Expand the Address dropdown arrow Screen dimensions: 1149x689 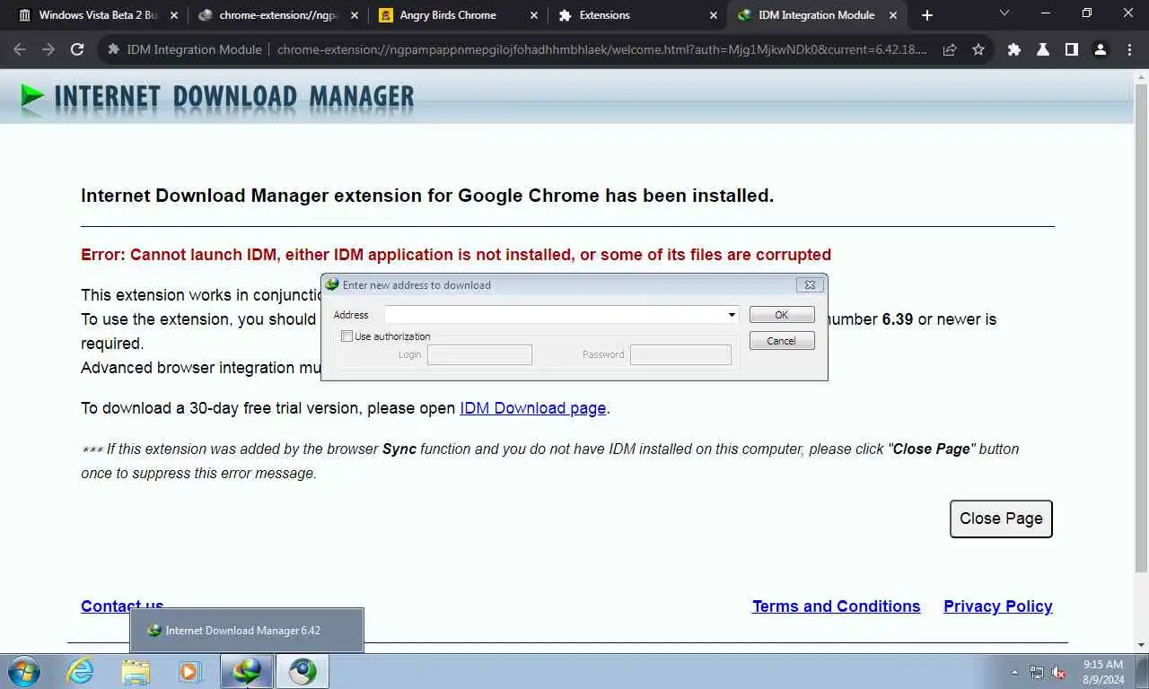(732, 315)
